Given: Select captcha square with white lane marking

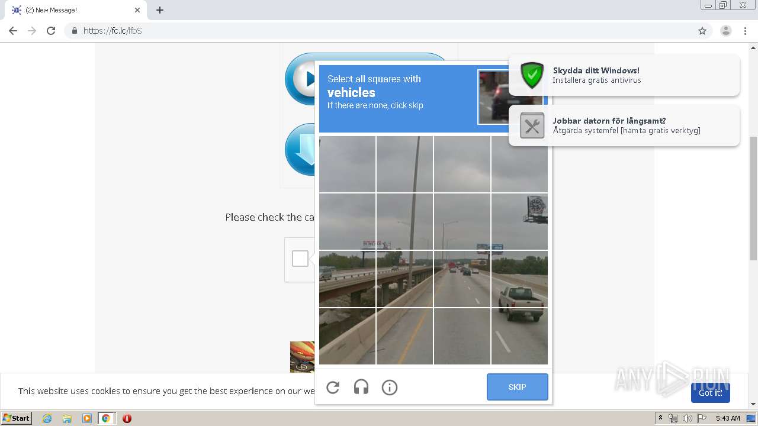Looking at the screenshot, I should click(x=519, y=336).
